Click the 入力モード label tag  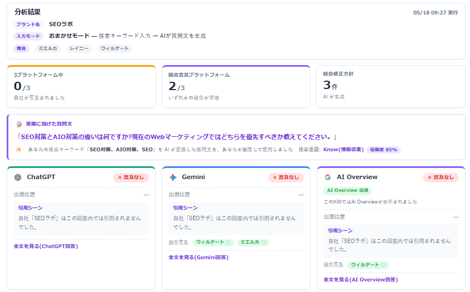click(28, 36)
